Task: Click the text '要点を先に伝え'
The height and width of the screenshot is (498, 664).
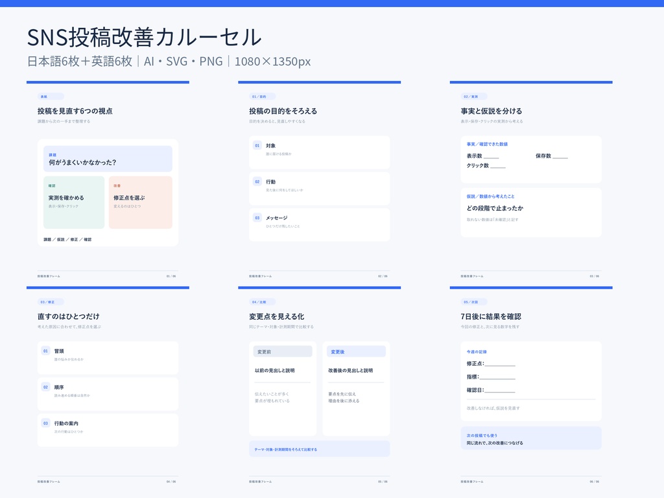Action: 342,394
